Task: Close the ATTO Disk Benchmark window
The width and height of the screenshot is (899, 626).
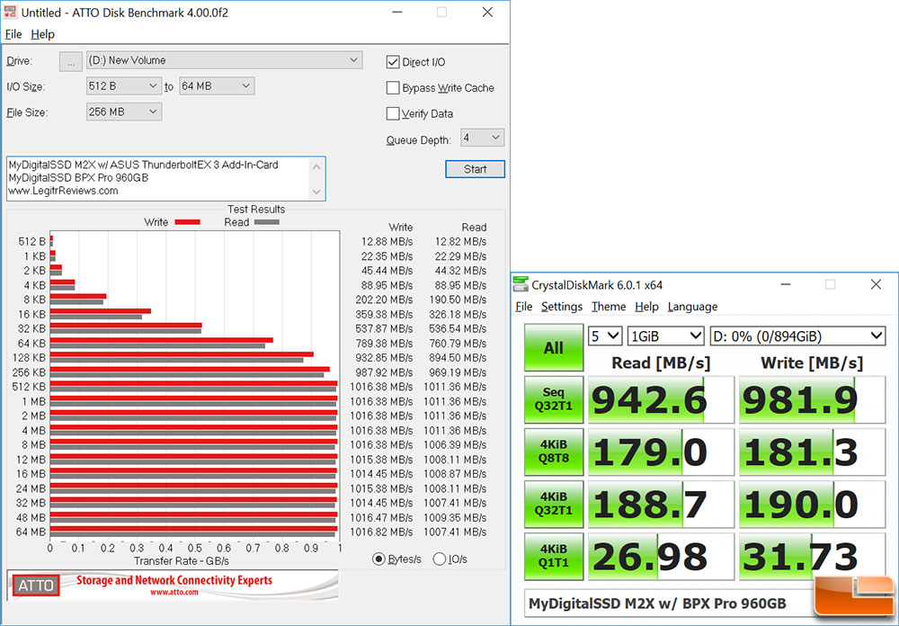Action: point(487,12)
